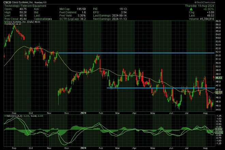Select the Open value 48.75
This screenshot has width=225, height=150.
23,9
